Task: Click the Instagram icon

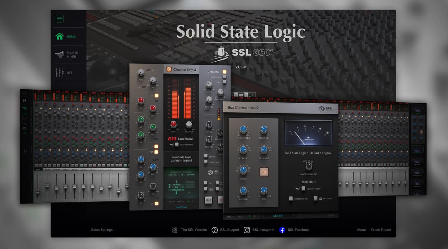Action: coord(247,230)
